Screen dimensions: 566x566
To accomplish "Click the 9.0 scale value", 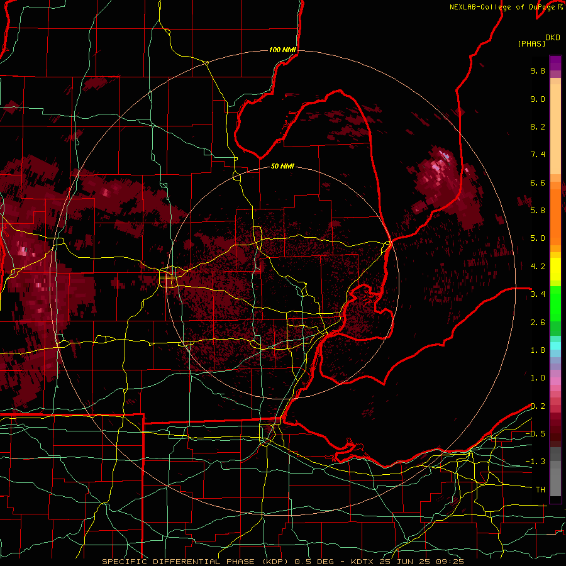I will point(538,99).
